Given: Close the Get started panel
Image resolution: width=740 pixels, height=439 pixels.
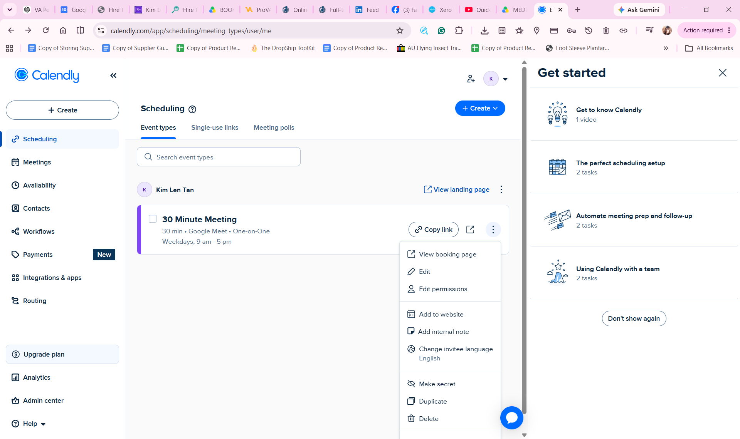Looking at the screenshot, I should pos(722,73).
